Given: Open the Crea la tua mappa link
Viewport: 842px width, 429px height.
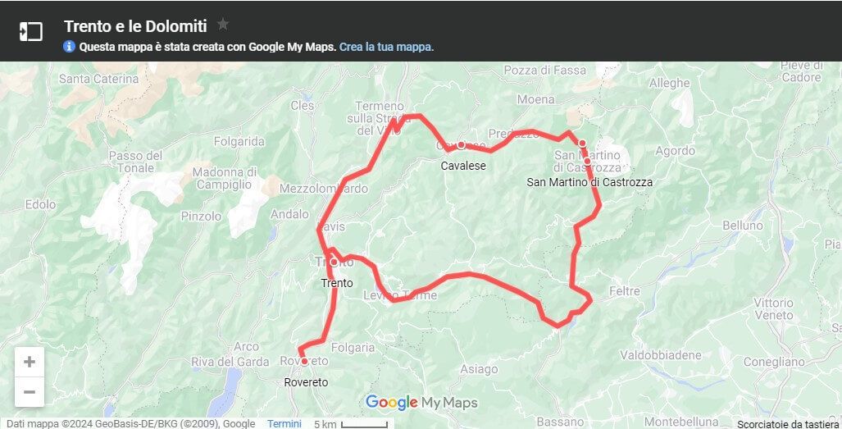Looking at the screenshot, I should pos(386,47).
